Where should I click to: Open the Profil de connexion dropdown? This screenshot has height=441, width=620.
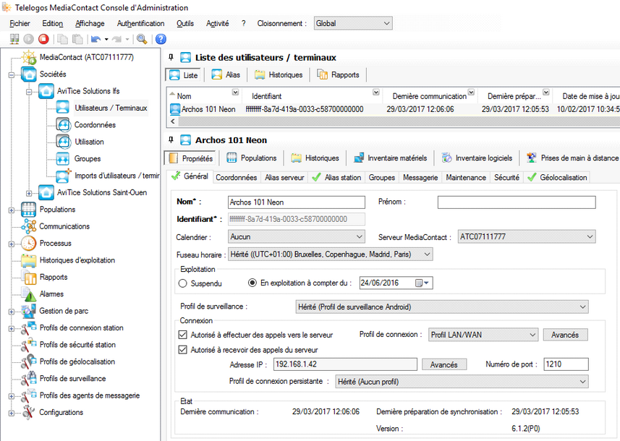483,335
